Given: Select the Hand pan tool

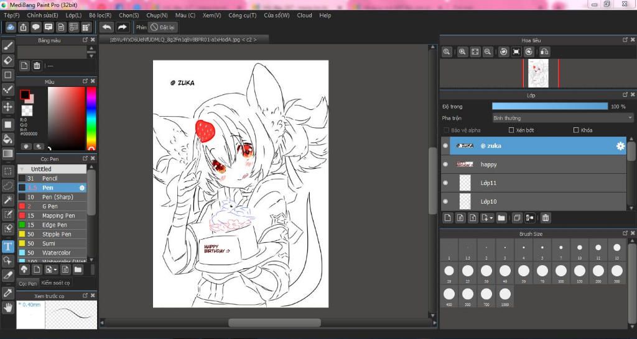Looking at the screenshot, I should tap(7, 307).
